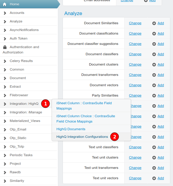Screen dimensions: 173x186
Task: Click plus icon for Text unit vectors
Action: (x=154, y=178)
